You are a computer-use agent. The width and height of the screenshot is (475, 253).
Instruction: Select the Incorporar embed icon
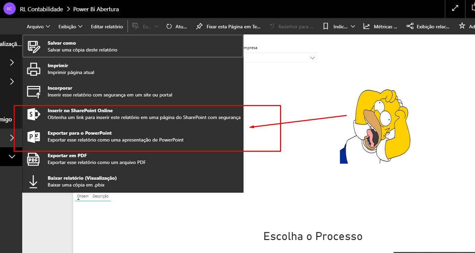pyautogui.click(x=33, y=91)
